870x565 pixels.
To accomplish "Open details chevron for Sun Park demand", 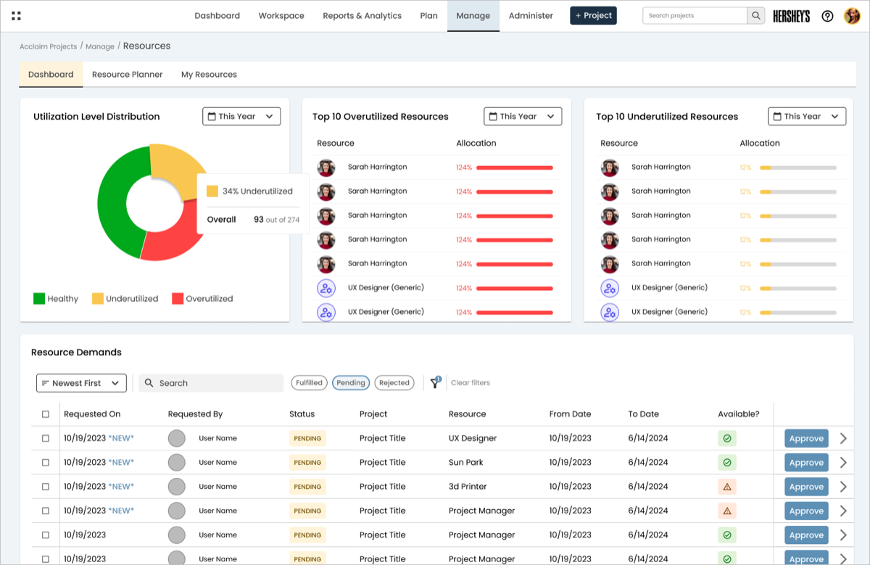I will pos(843,462).
